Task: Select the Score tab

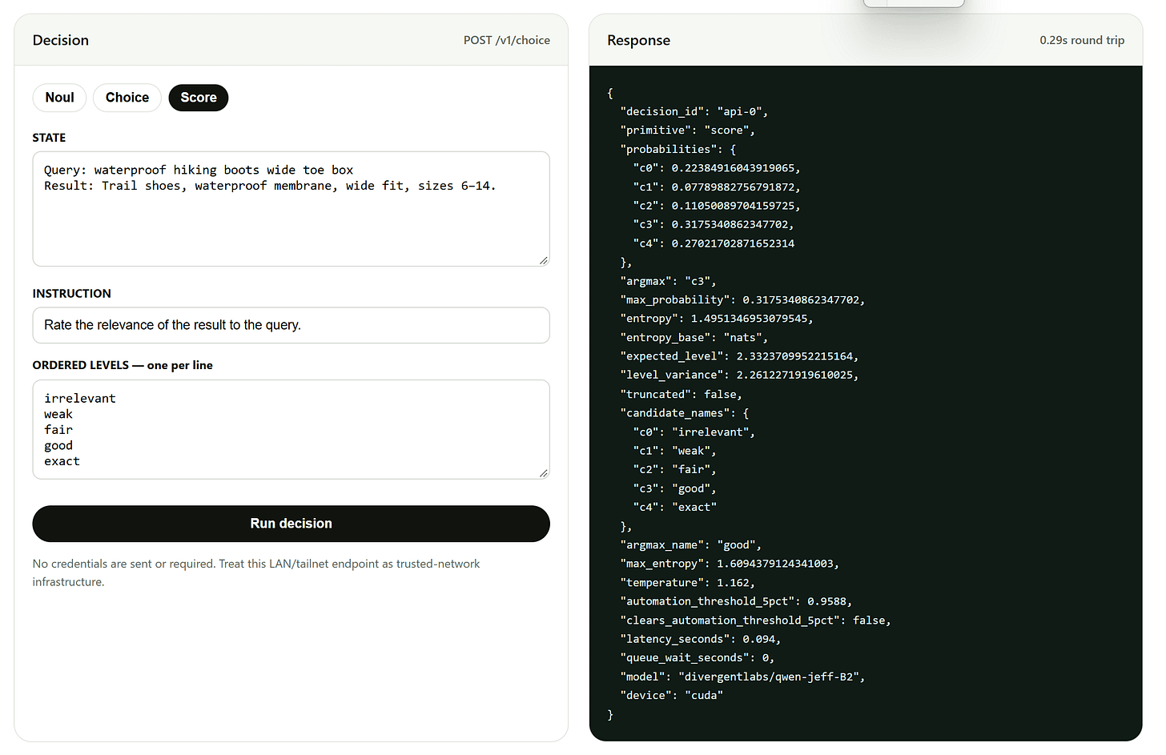Action: [x=199, y=98]
